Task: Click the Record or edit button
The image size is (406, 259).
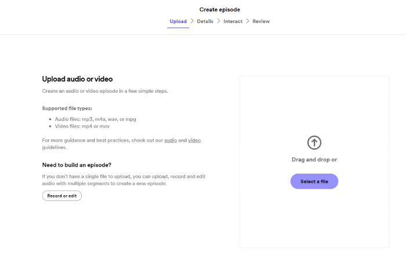Action: 62,196
